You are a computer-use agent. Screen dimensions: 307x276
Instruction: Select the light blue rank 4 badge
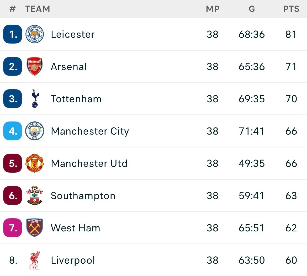pyautogui.click(x=13, y=131)
